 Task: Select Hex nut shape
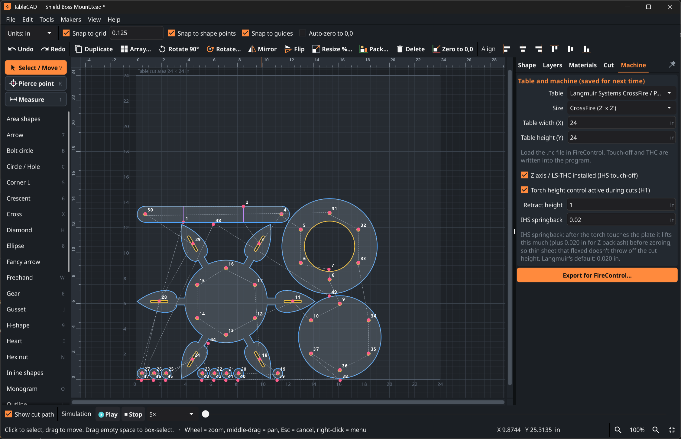click(36, 357)
